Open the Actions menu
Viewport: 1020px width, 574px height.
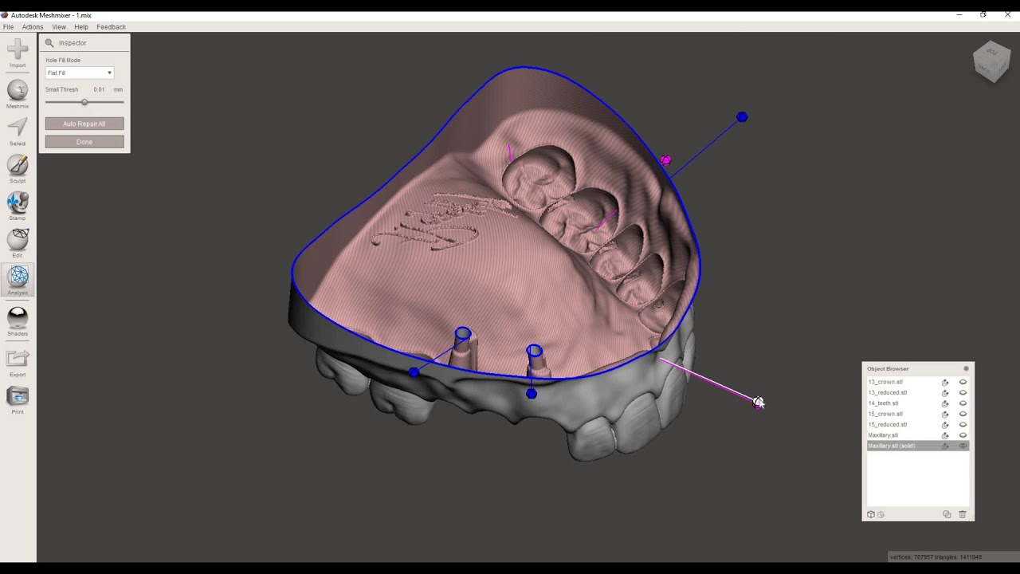pyautogui.click(x=33, y=27)
